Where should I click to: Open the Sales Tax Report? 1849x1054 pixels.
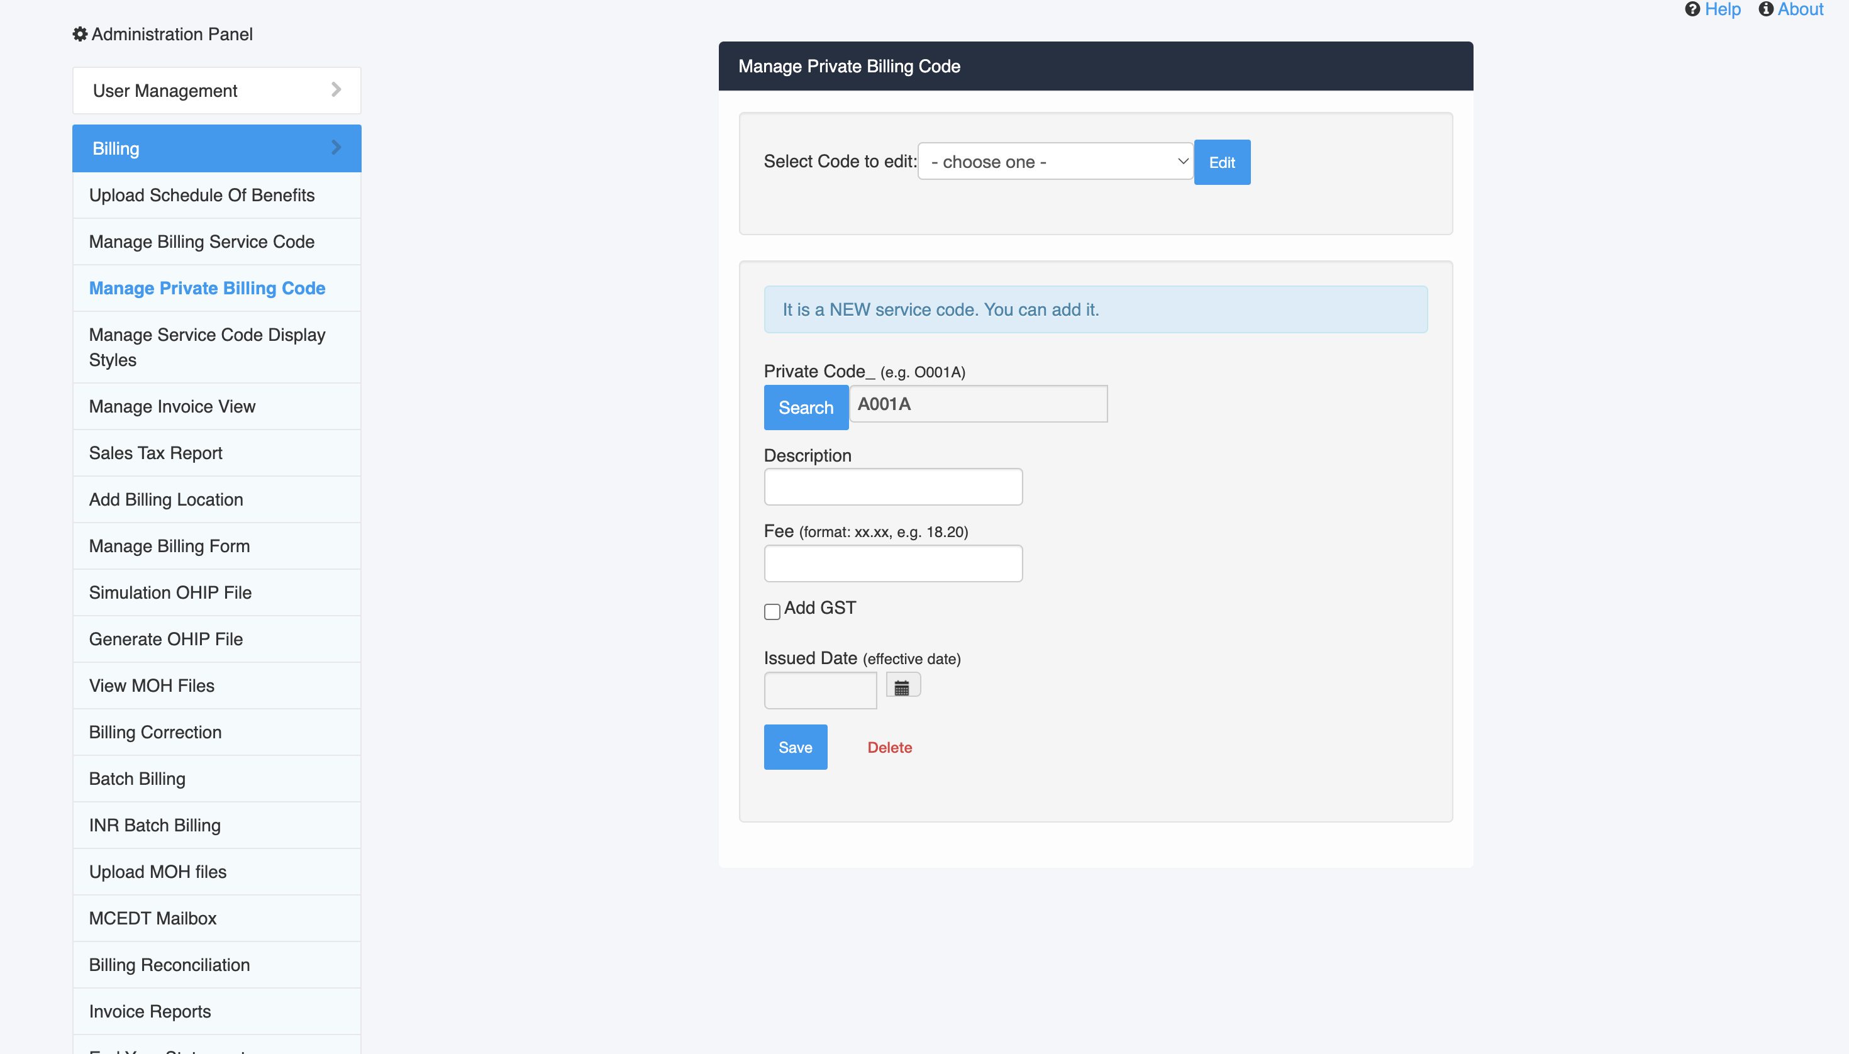[216, 453]
